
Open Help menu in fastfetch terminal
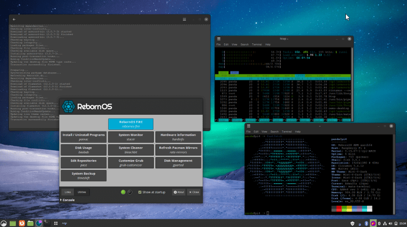point(297,131)
